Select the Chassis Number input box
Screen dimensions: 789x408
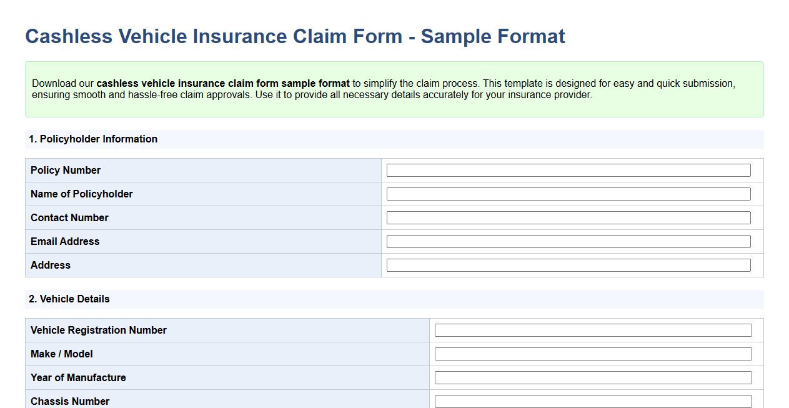(593, 401)
